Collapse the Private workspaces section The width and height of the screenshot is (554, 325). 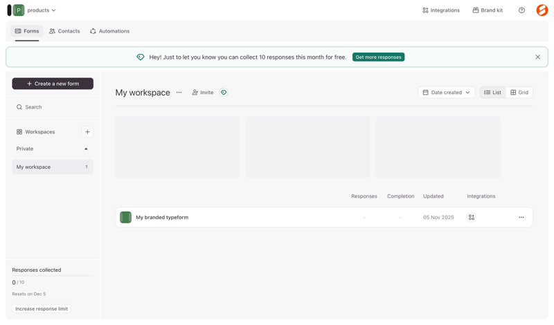[x=86, y=149]
